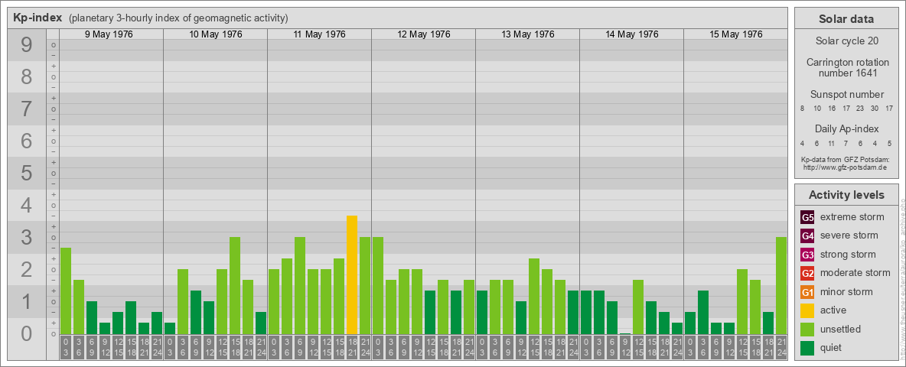Click the 18 21 time label under 11 May
The image size is (906, 367).
click(352, 347)
